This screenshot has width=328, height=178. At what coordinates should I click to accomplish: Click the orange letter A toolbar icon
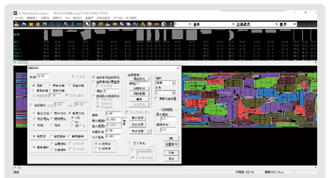[143, 24]
